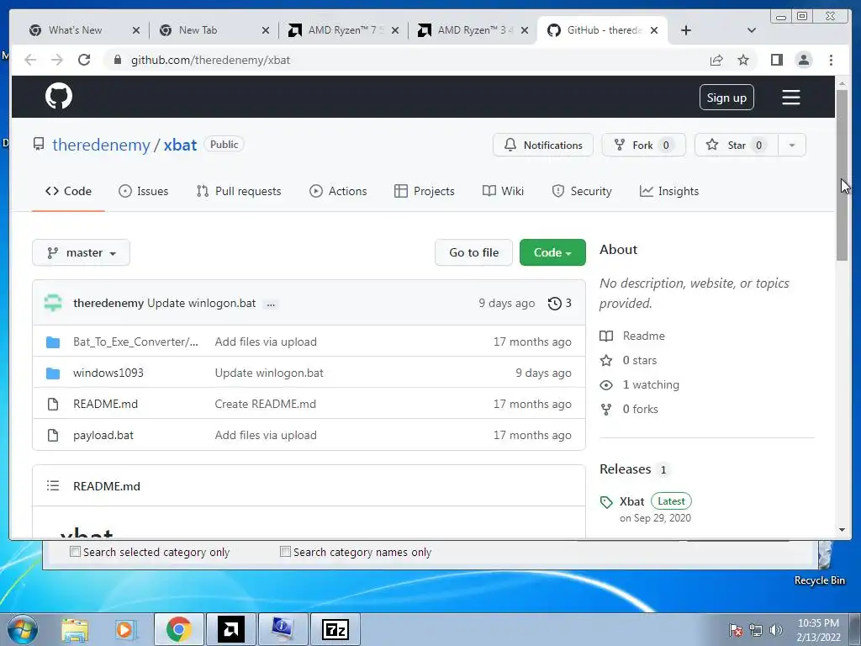The height and width of the screenshot is (646, 861).
Task: Click theredenemy avatar in latest commit row
Action: point(53,303)
